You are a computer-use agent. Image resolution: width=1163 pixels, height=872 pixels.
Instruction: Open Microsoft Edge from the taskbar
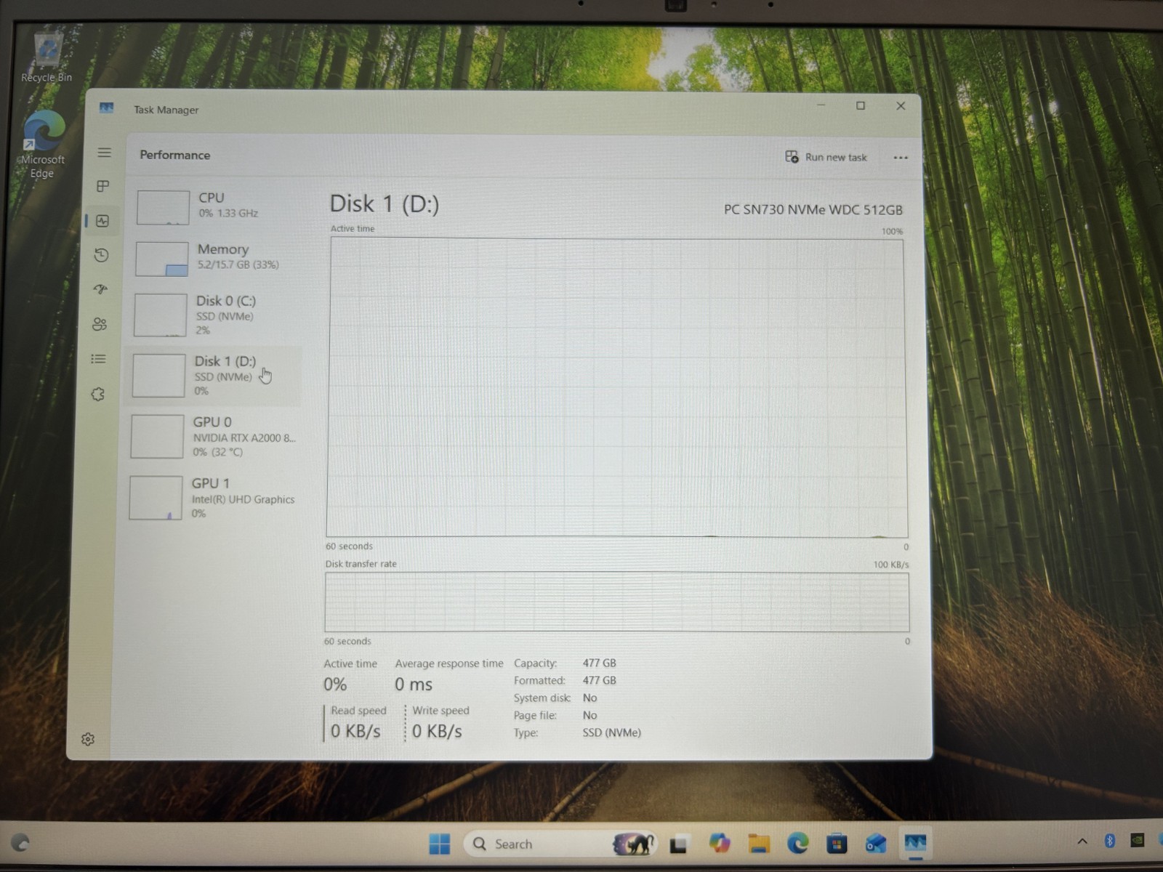point(798,843)
